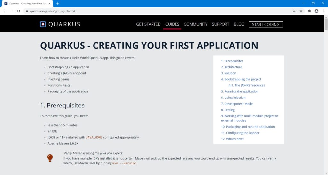Screen dimensions: 328x175
Task: Jump to 1. Prerequisites in contents
Action: tap(232, 61)
